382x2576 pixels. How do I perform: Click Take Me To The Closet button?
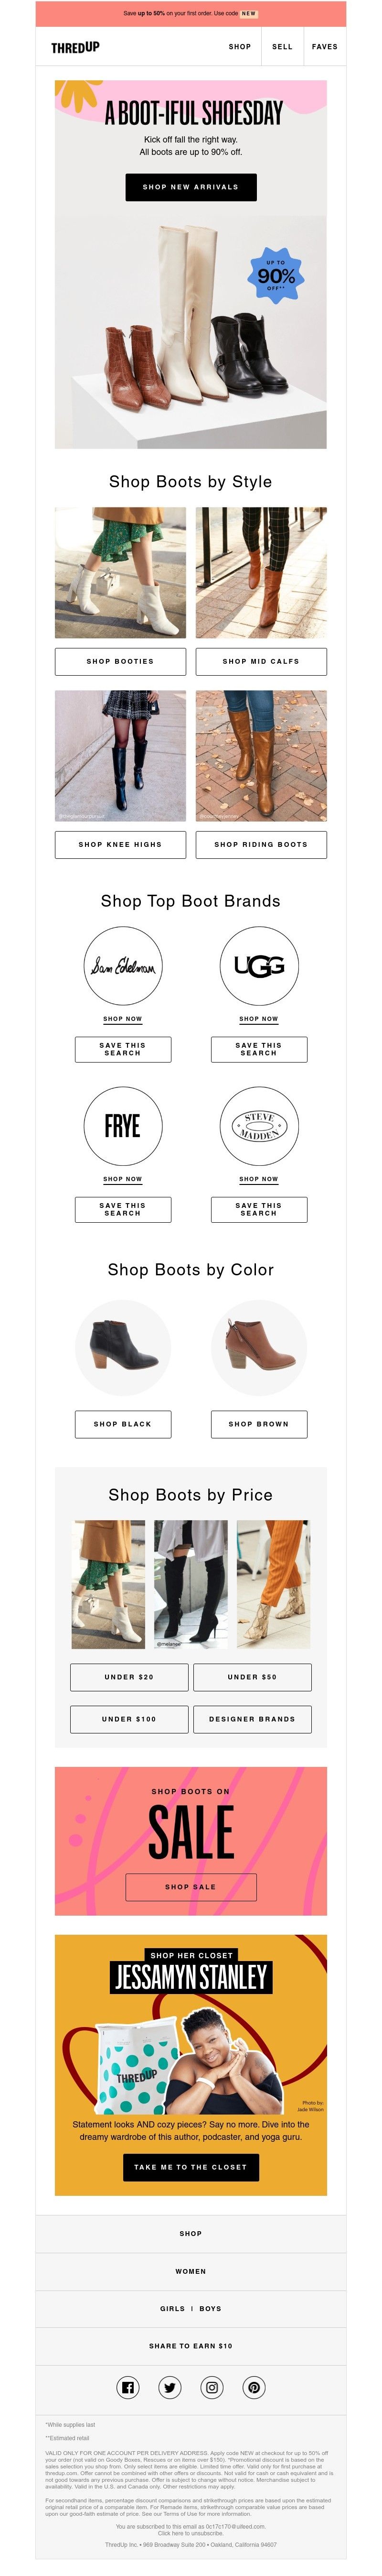(x=191, y=2167)
